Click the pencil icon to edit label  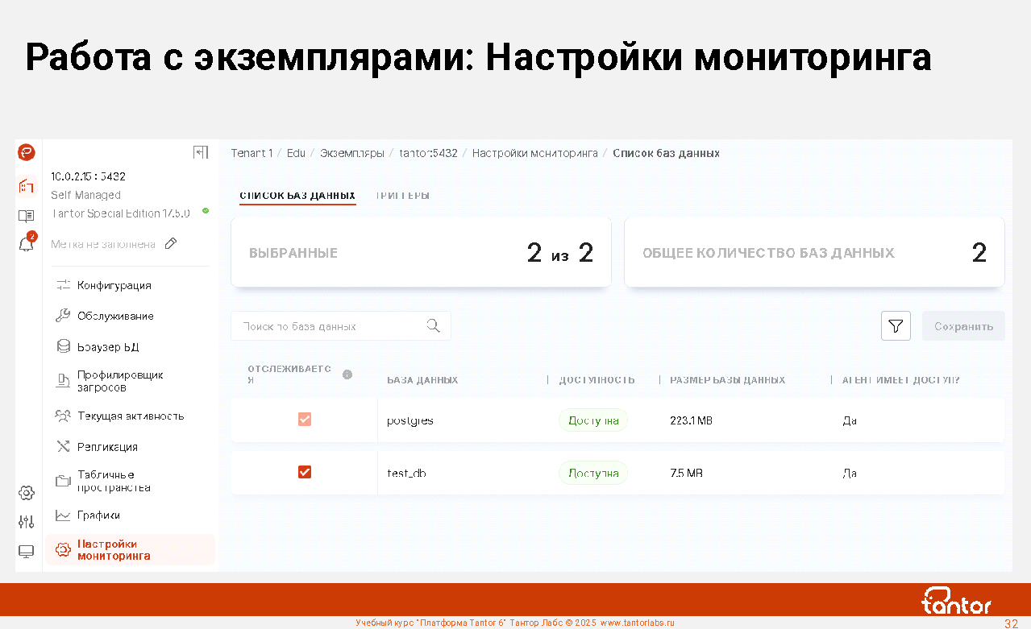tap(170, 243)
